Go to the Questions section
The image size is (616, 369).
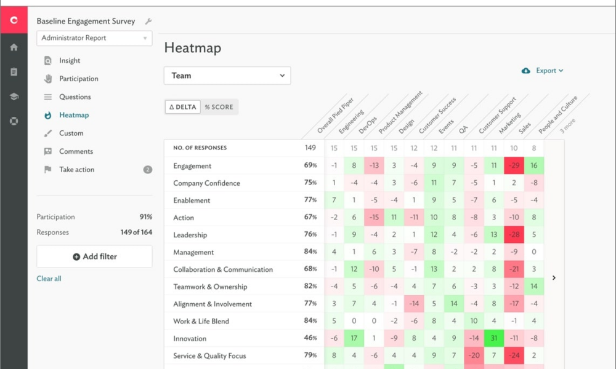point(75,97)
